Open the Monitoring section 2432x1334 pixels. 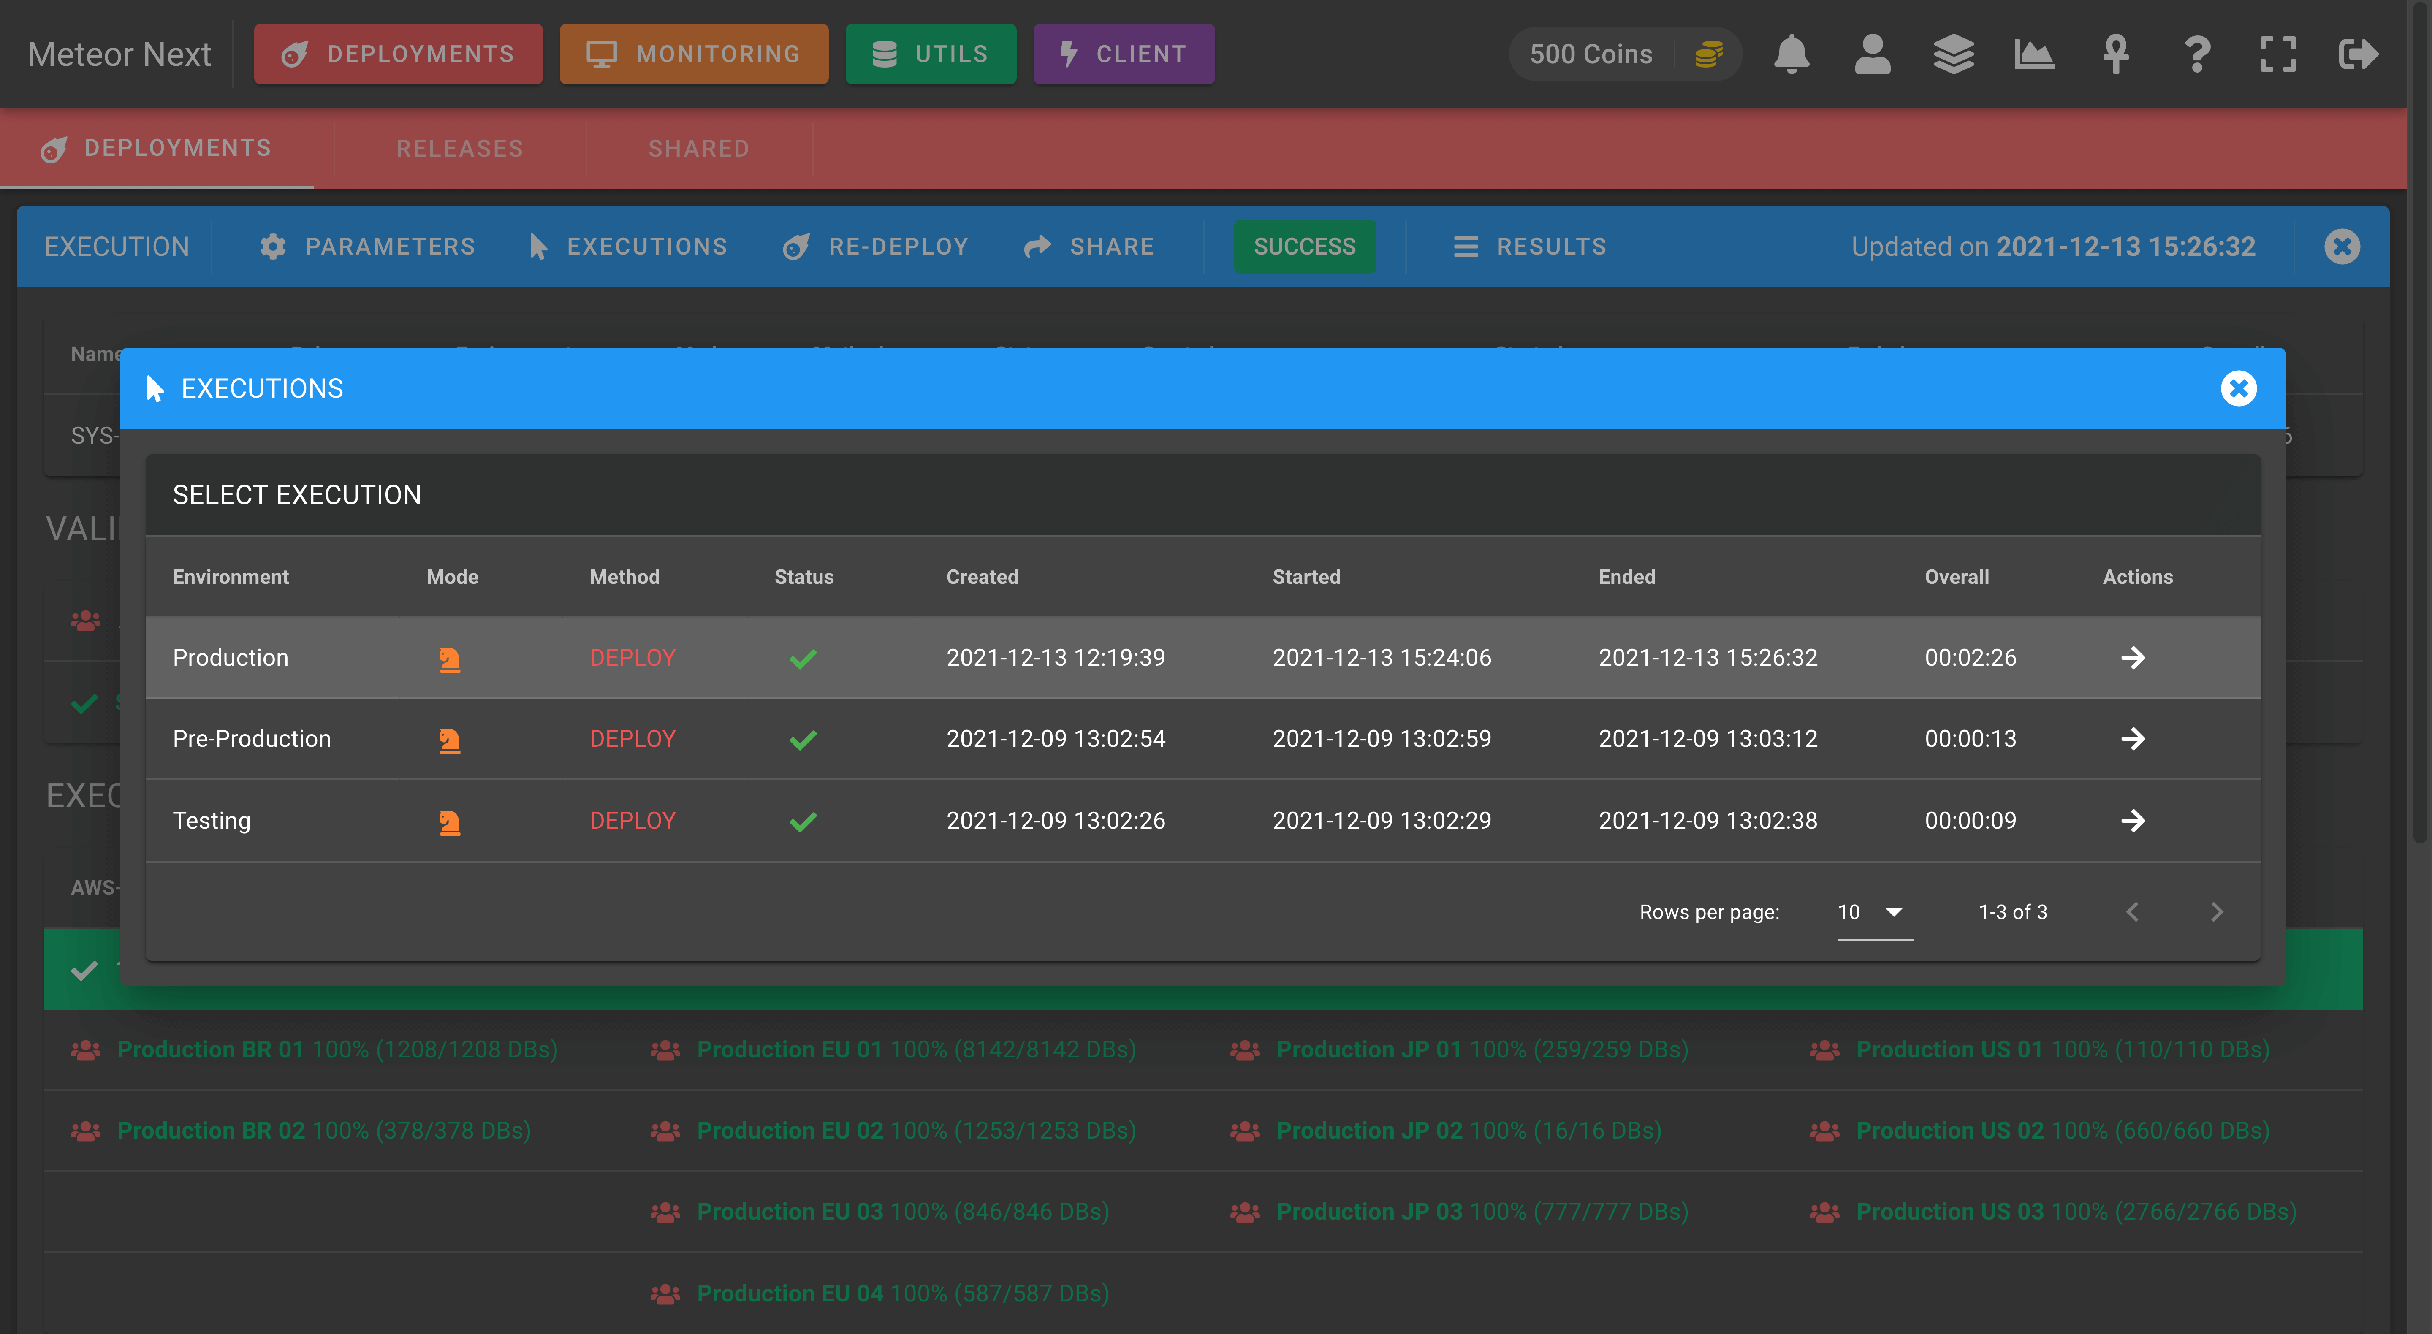[x=693, y=54]
